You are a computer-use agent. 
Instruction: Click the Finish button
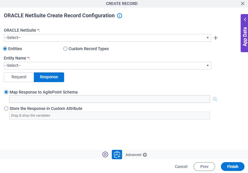(232, 167)
